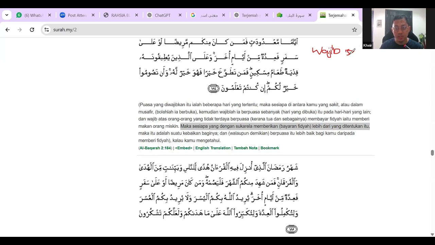Click the text "memberi fidyah), kalau kamu mengetahui."
Image resolution: width=435 pixels, height=245 pixels.
point(179,141)
